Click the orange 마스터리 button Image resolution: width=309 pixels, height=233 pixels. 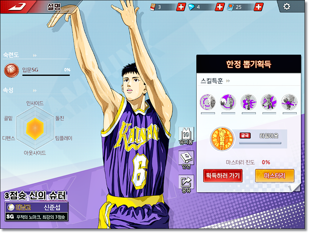[x=275, y=175]
